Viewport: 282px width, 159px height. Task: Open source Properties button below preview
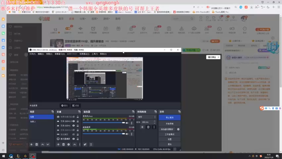65,105
